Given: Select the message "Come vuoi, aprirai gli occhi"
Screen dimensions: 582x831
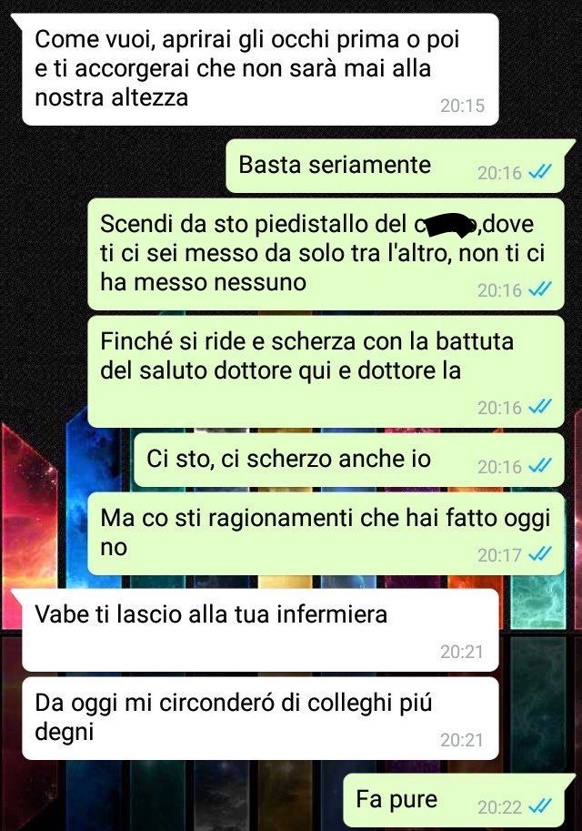Looking at the screenshot, I should (x=260, y=69).
